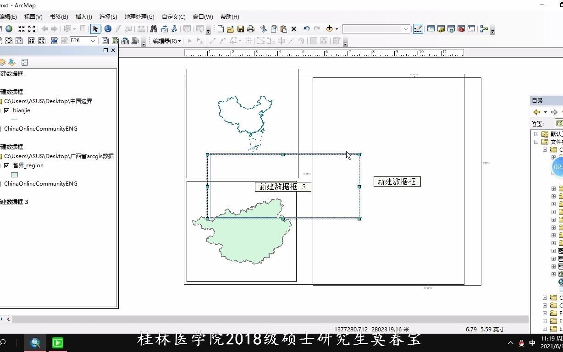Viewport: 563px width, 352px height.
Task: Uncheck the bianjie layer checkbox
Action: coord(6,110)
